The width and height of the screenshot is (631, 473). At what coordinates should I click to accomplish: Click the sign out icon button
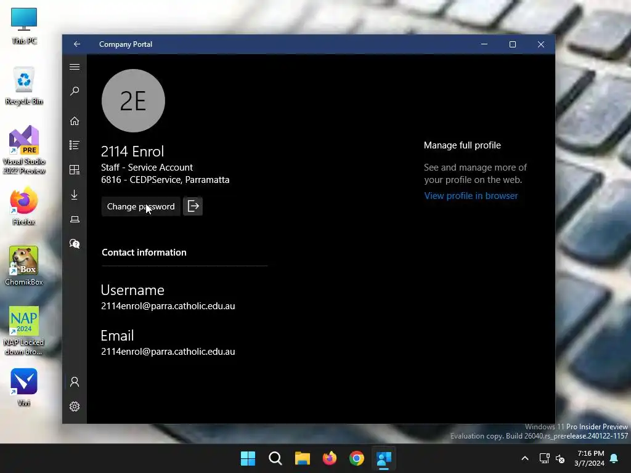[193, 206]
